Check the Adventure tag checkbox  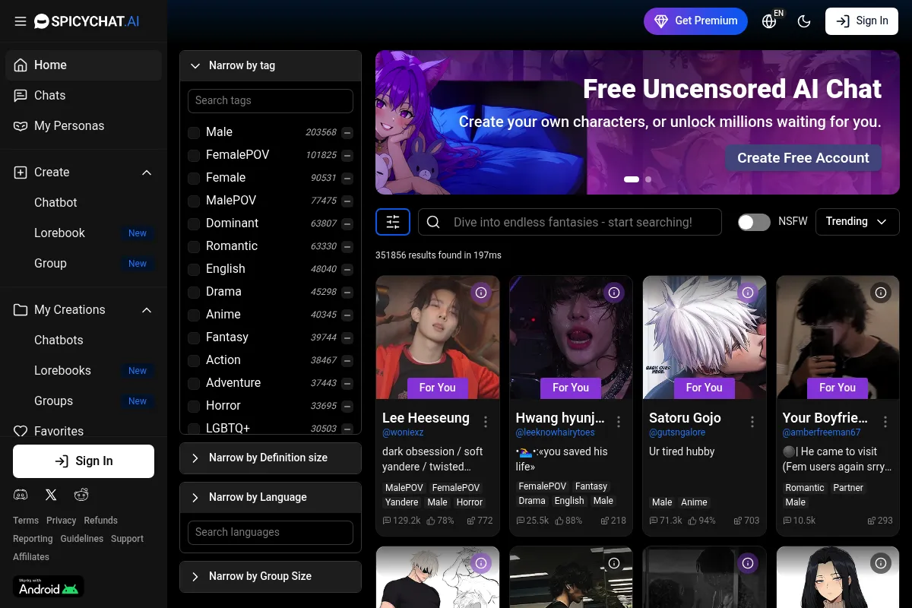(194, 383)
